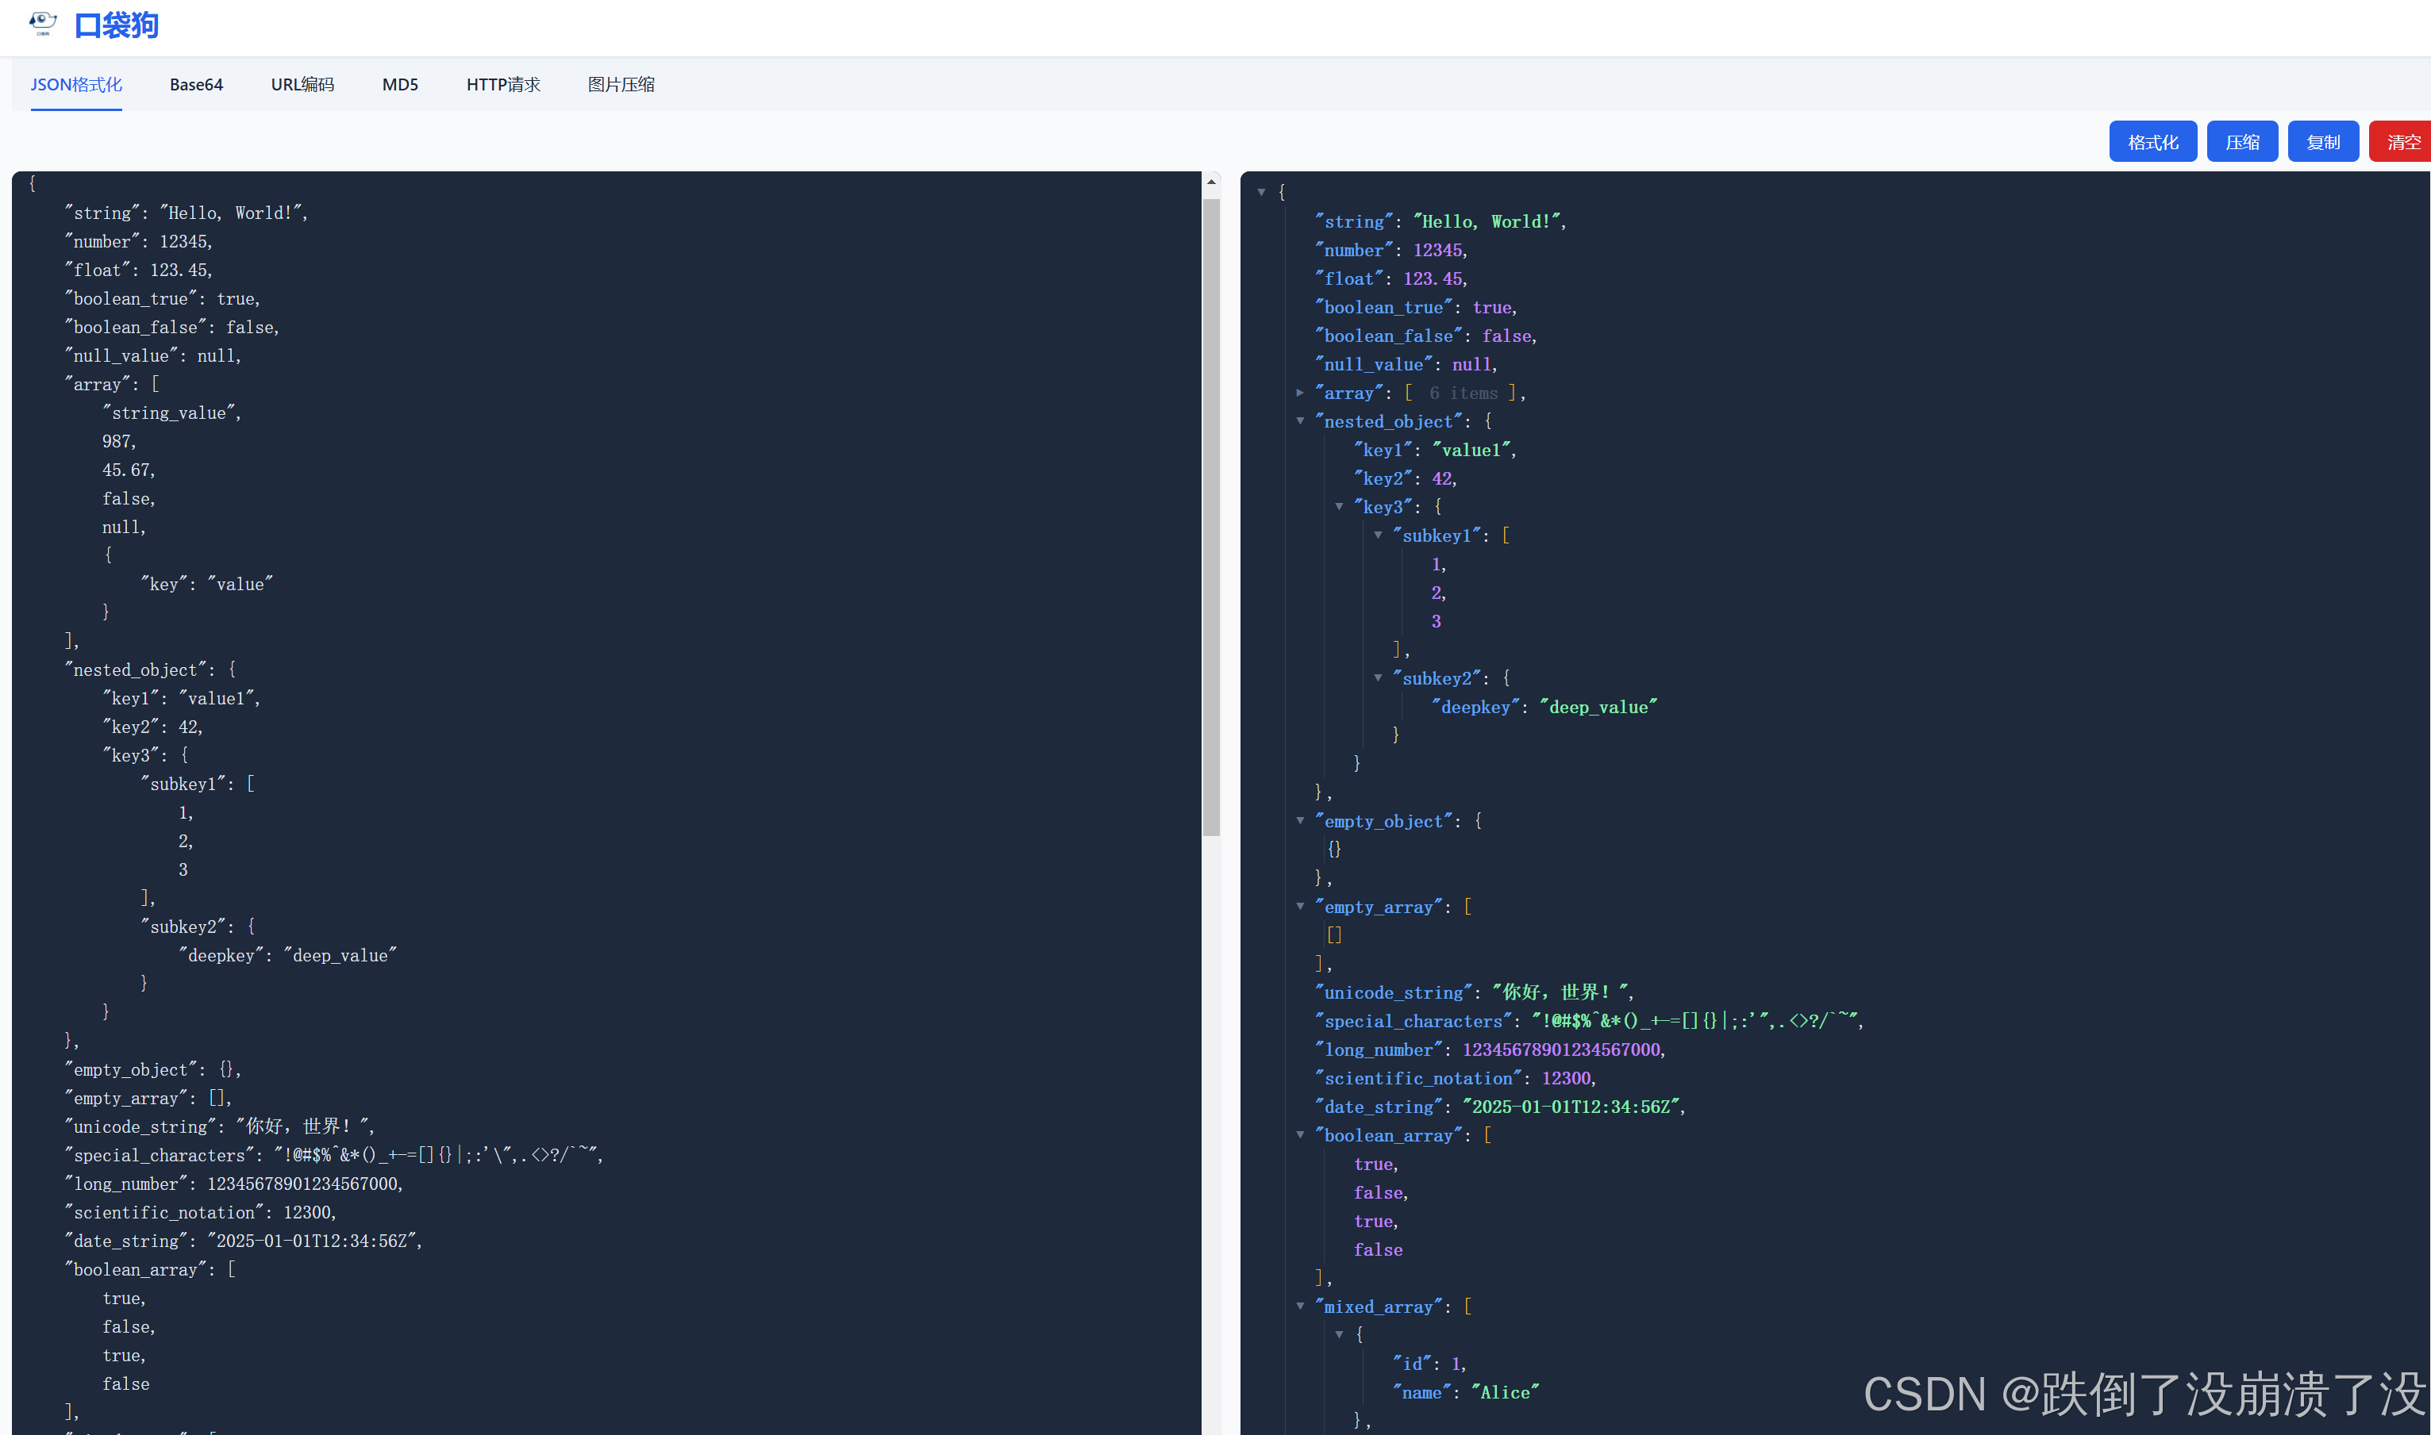Collapse the "key3" object node
This screenshot has width=2431, height=1435.
pos(1339,507)
